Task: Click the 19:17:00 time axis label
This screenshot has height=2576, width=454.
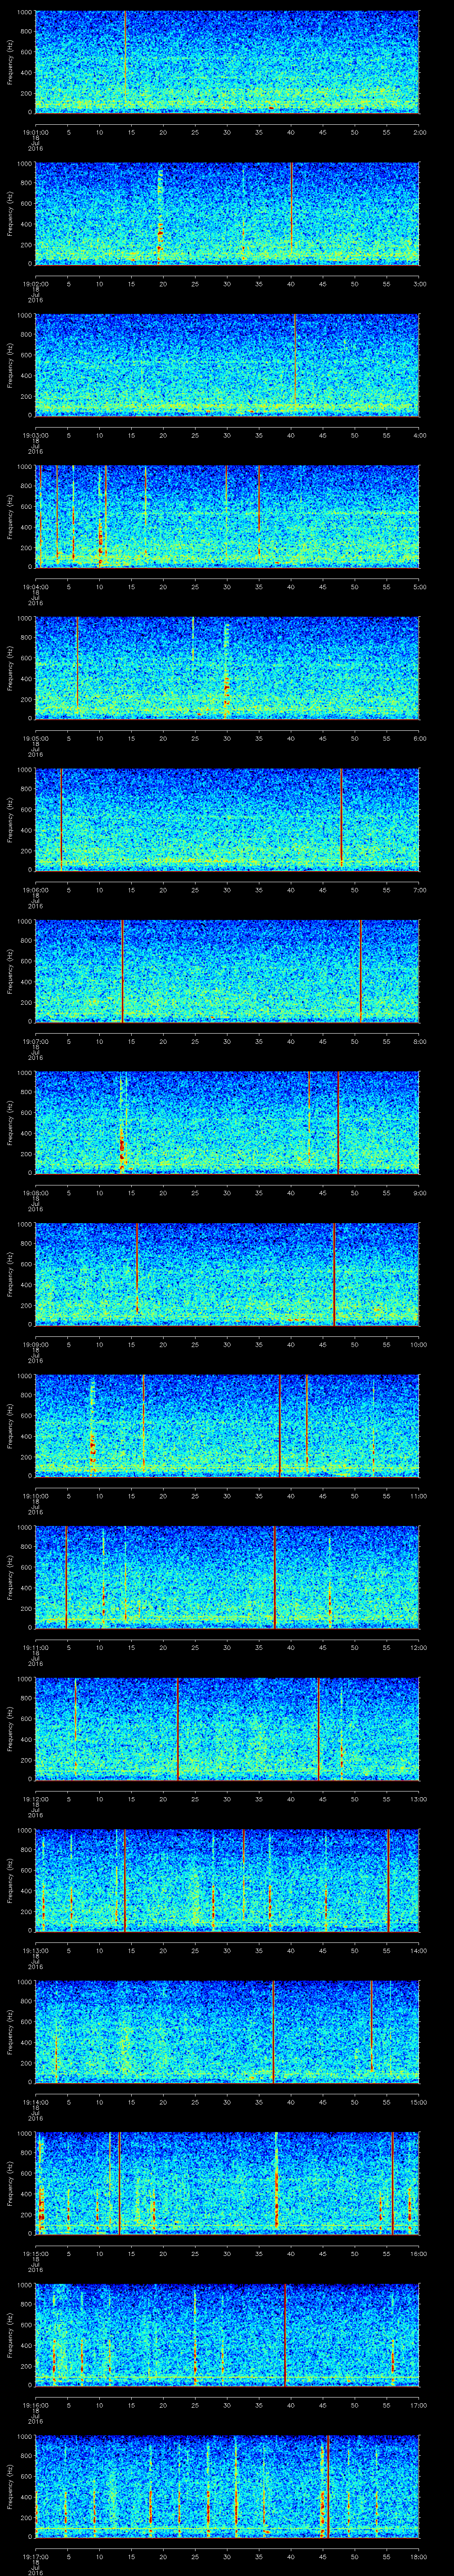Action: coord(35,2556)
